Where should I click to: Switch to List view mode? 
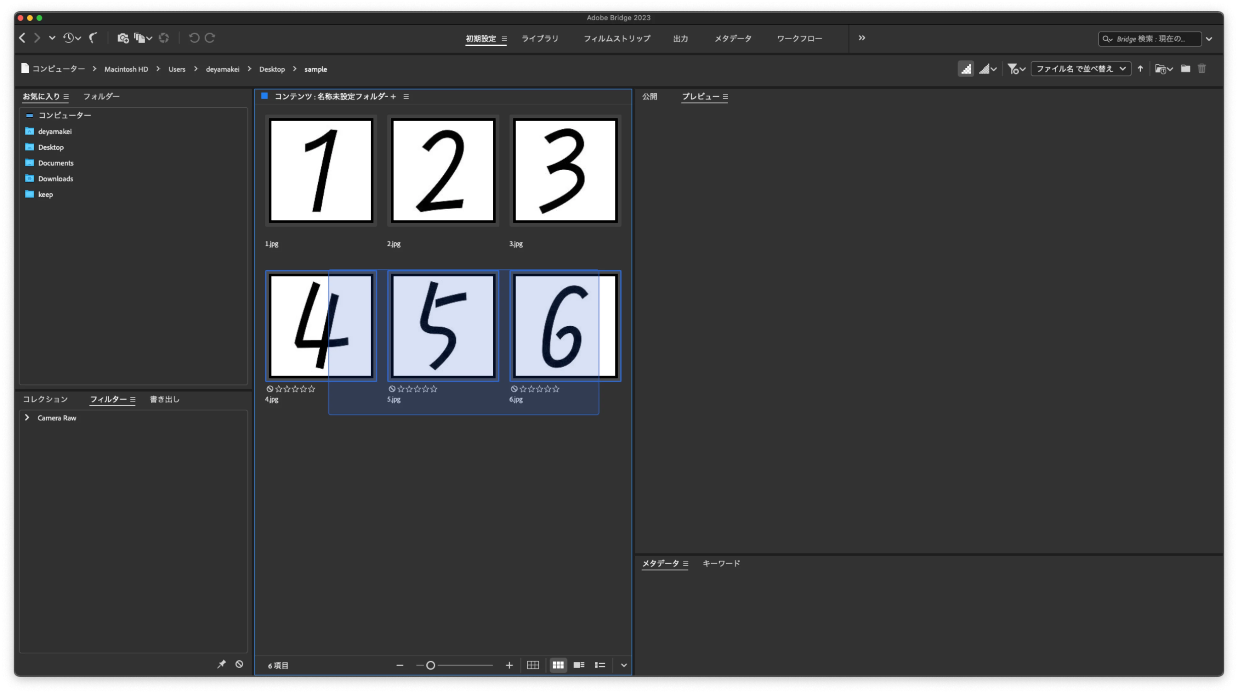point(600,665)
